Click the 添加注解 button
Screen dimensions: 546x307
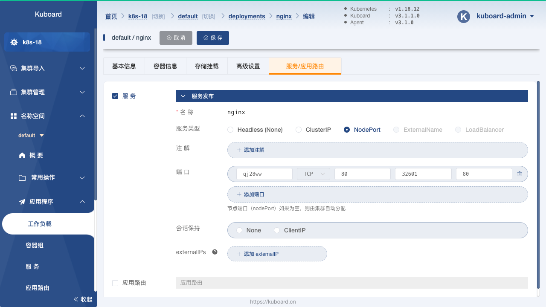378,150
